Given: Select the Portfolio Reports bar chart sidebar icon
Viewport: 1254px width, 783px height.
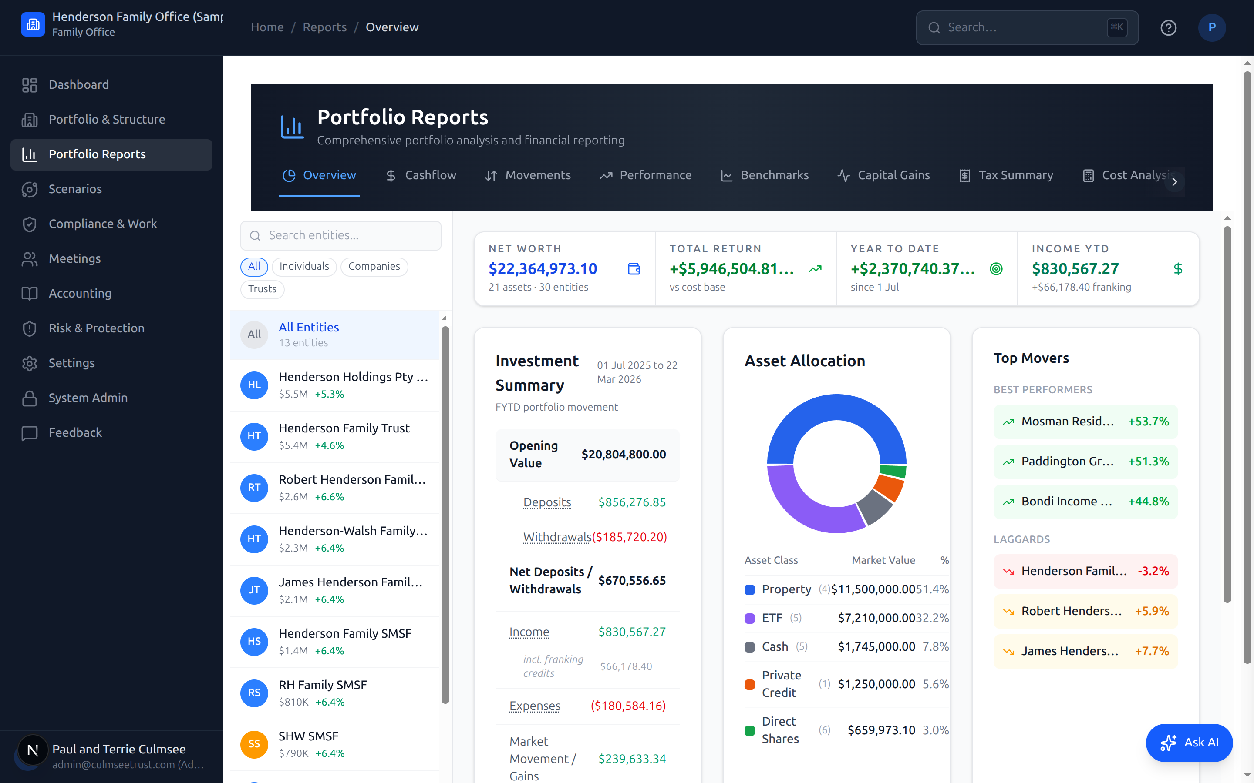Looking at the screenshot, I should [30, 154].
